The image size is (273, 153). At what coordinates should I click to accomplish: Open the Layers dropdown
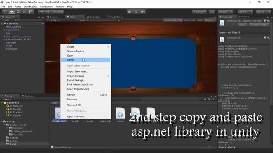pos(245,12)
